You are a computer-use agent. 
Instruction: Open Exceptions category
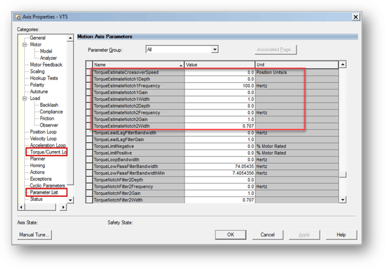coord(41,178)
